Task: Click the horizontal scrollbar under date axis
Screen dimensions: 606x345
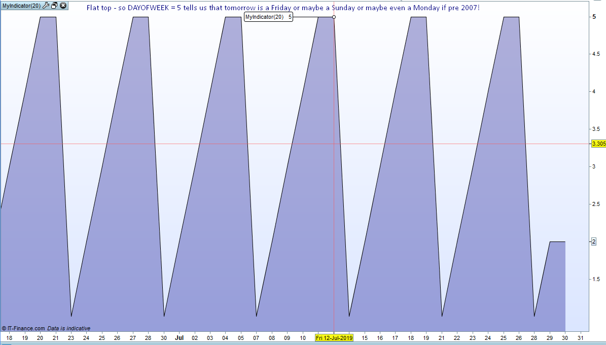Action: tap(303, 343)
